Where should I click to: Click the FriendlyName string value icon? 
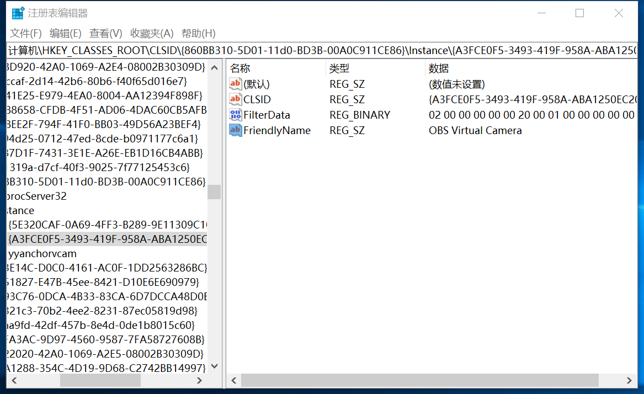tap(236, 130)
